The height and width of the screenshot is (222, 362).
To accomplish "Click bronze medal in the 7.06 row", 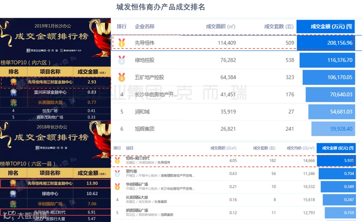I will point(13,204).
